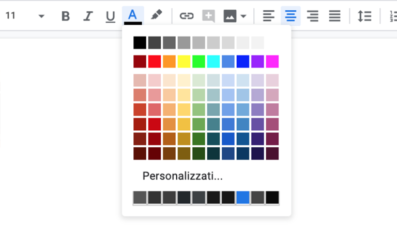Open line spacing options
The image size is (397, 226).
click(x=364, y=16)
